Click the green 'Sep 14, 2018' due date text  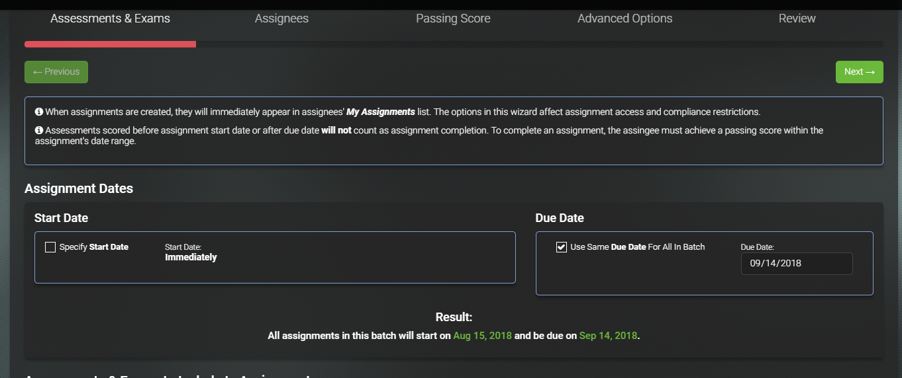coord(608,336)
